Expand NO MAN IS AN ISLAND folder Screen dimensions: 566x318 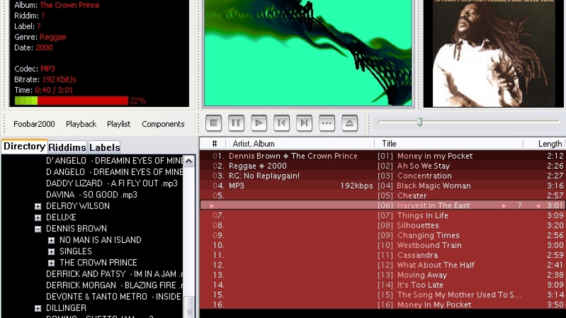[x=51, y=240]
